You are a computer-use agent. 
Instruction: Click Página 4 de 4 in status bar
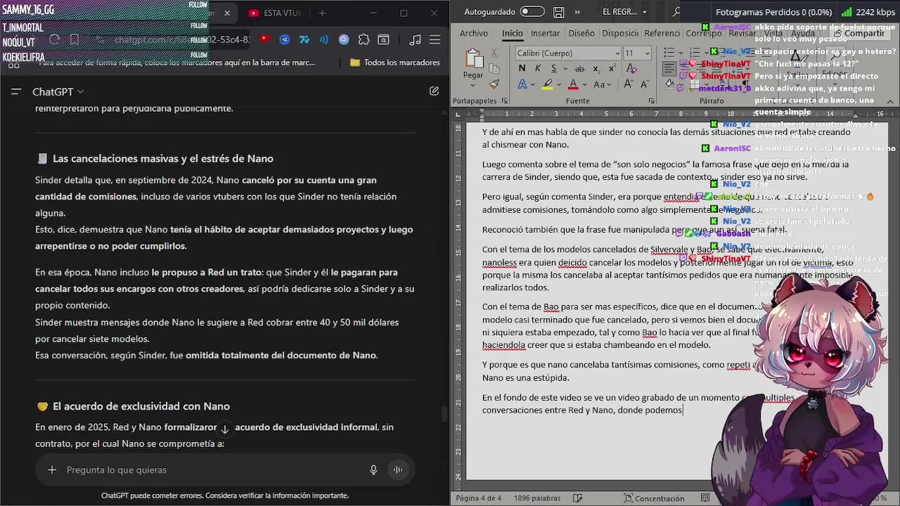click(479, 498)
